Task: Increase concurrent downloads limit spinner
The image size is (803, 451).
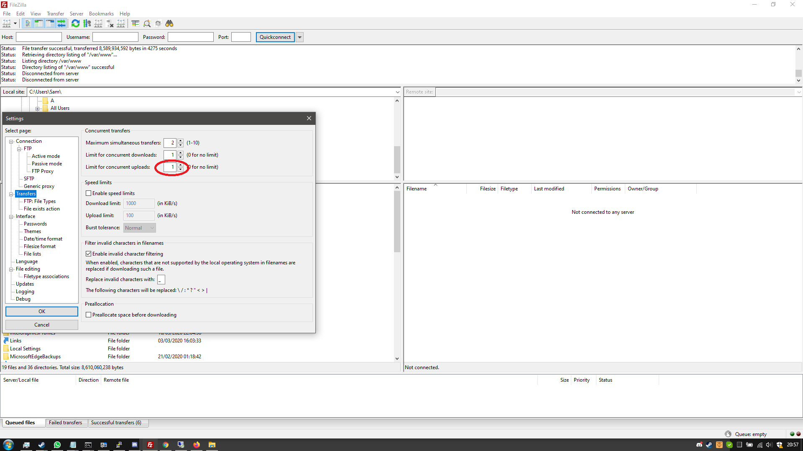Action: pos(180,153)
